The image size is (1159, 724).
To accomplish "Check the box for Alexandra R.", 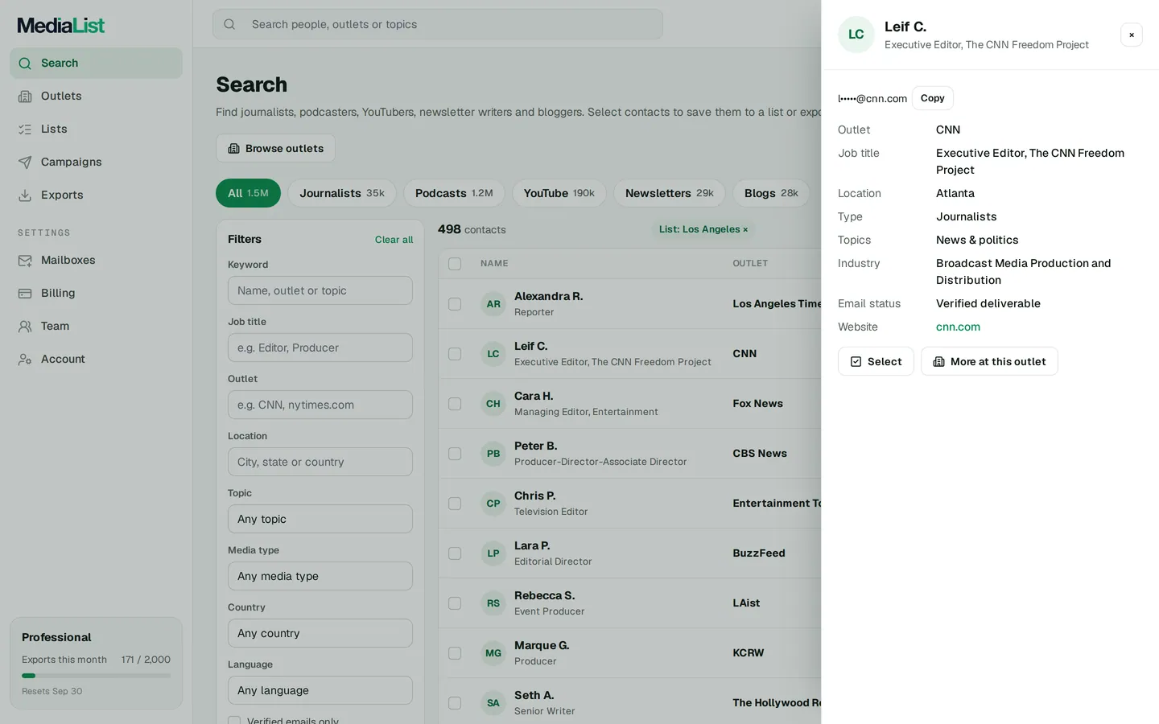I will [455, 304].
